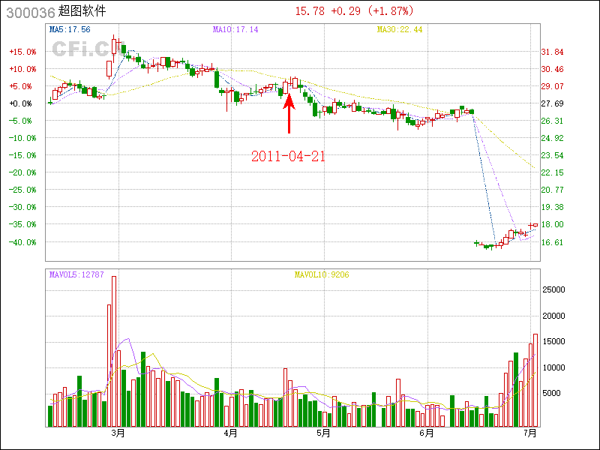The width and height of the screenshot is (600, 450).
Task: Click the MA30:22.44 indicator label
Action: coord(400,29)
